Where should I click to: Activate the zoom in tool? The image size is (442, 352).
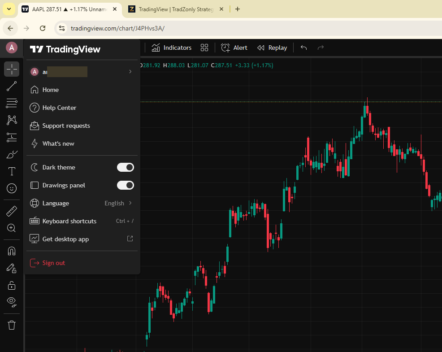click(x=12, y=228)
